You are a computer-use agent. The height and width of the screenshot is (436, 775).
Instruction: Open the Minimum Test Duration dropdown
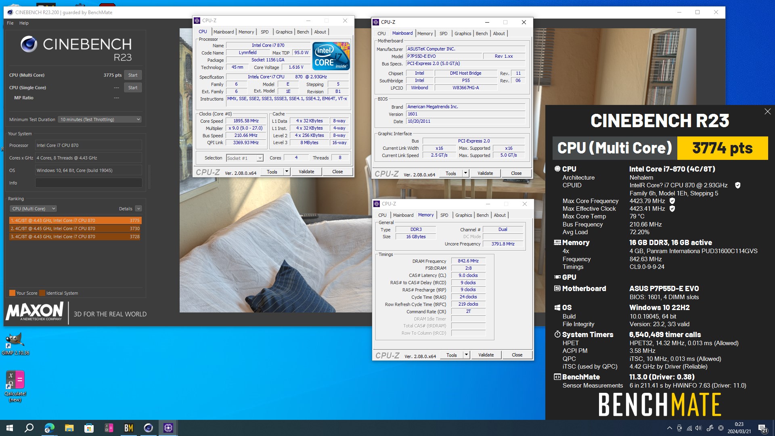click(100, 119)
